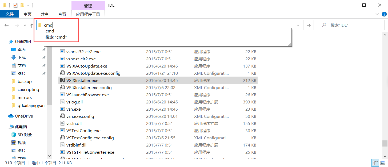The height and width of the screenshot is (167, 388).
Task: Click the navigation pane scroll down arrow
Action: coord(49,156)
